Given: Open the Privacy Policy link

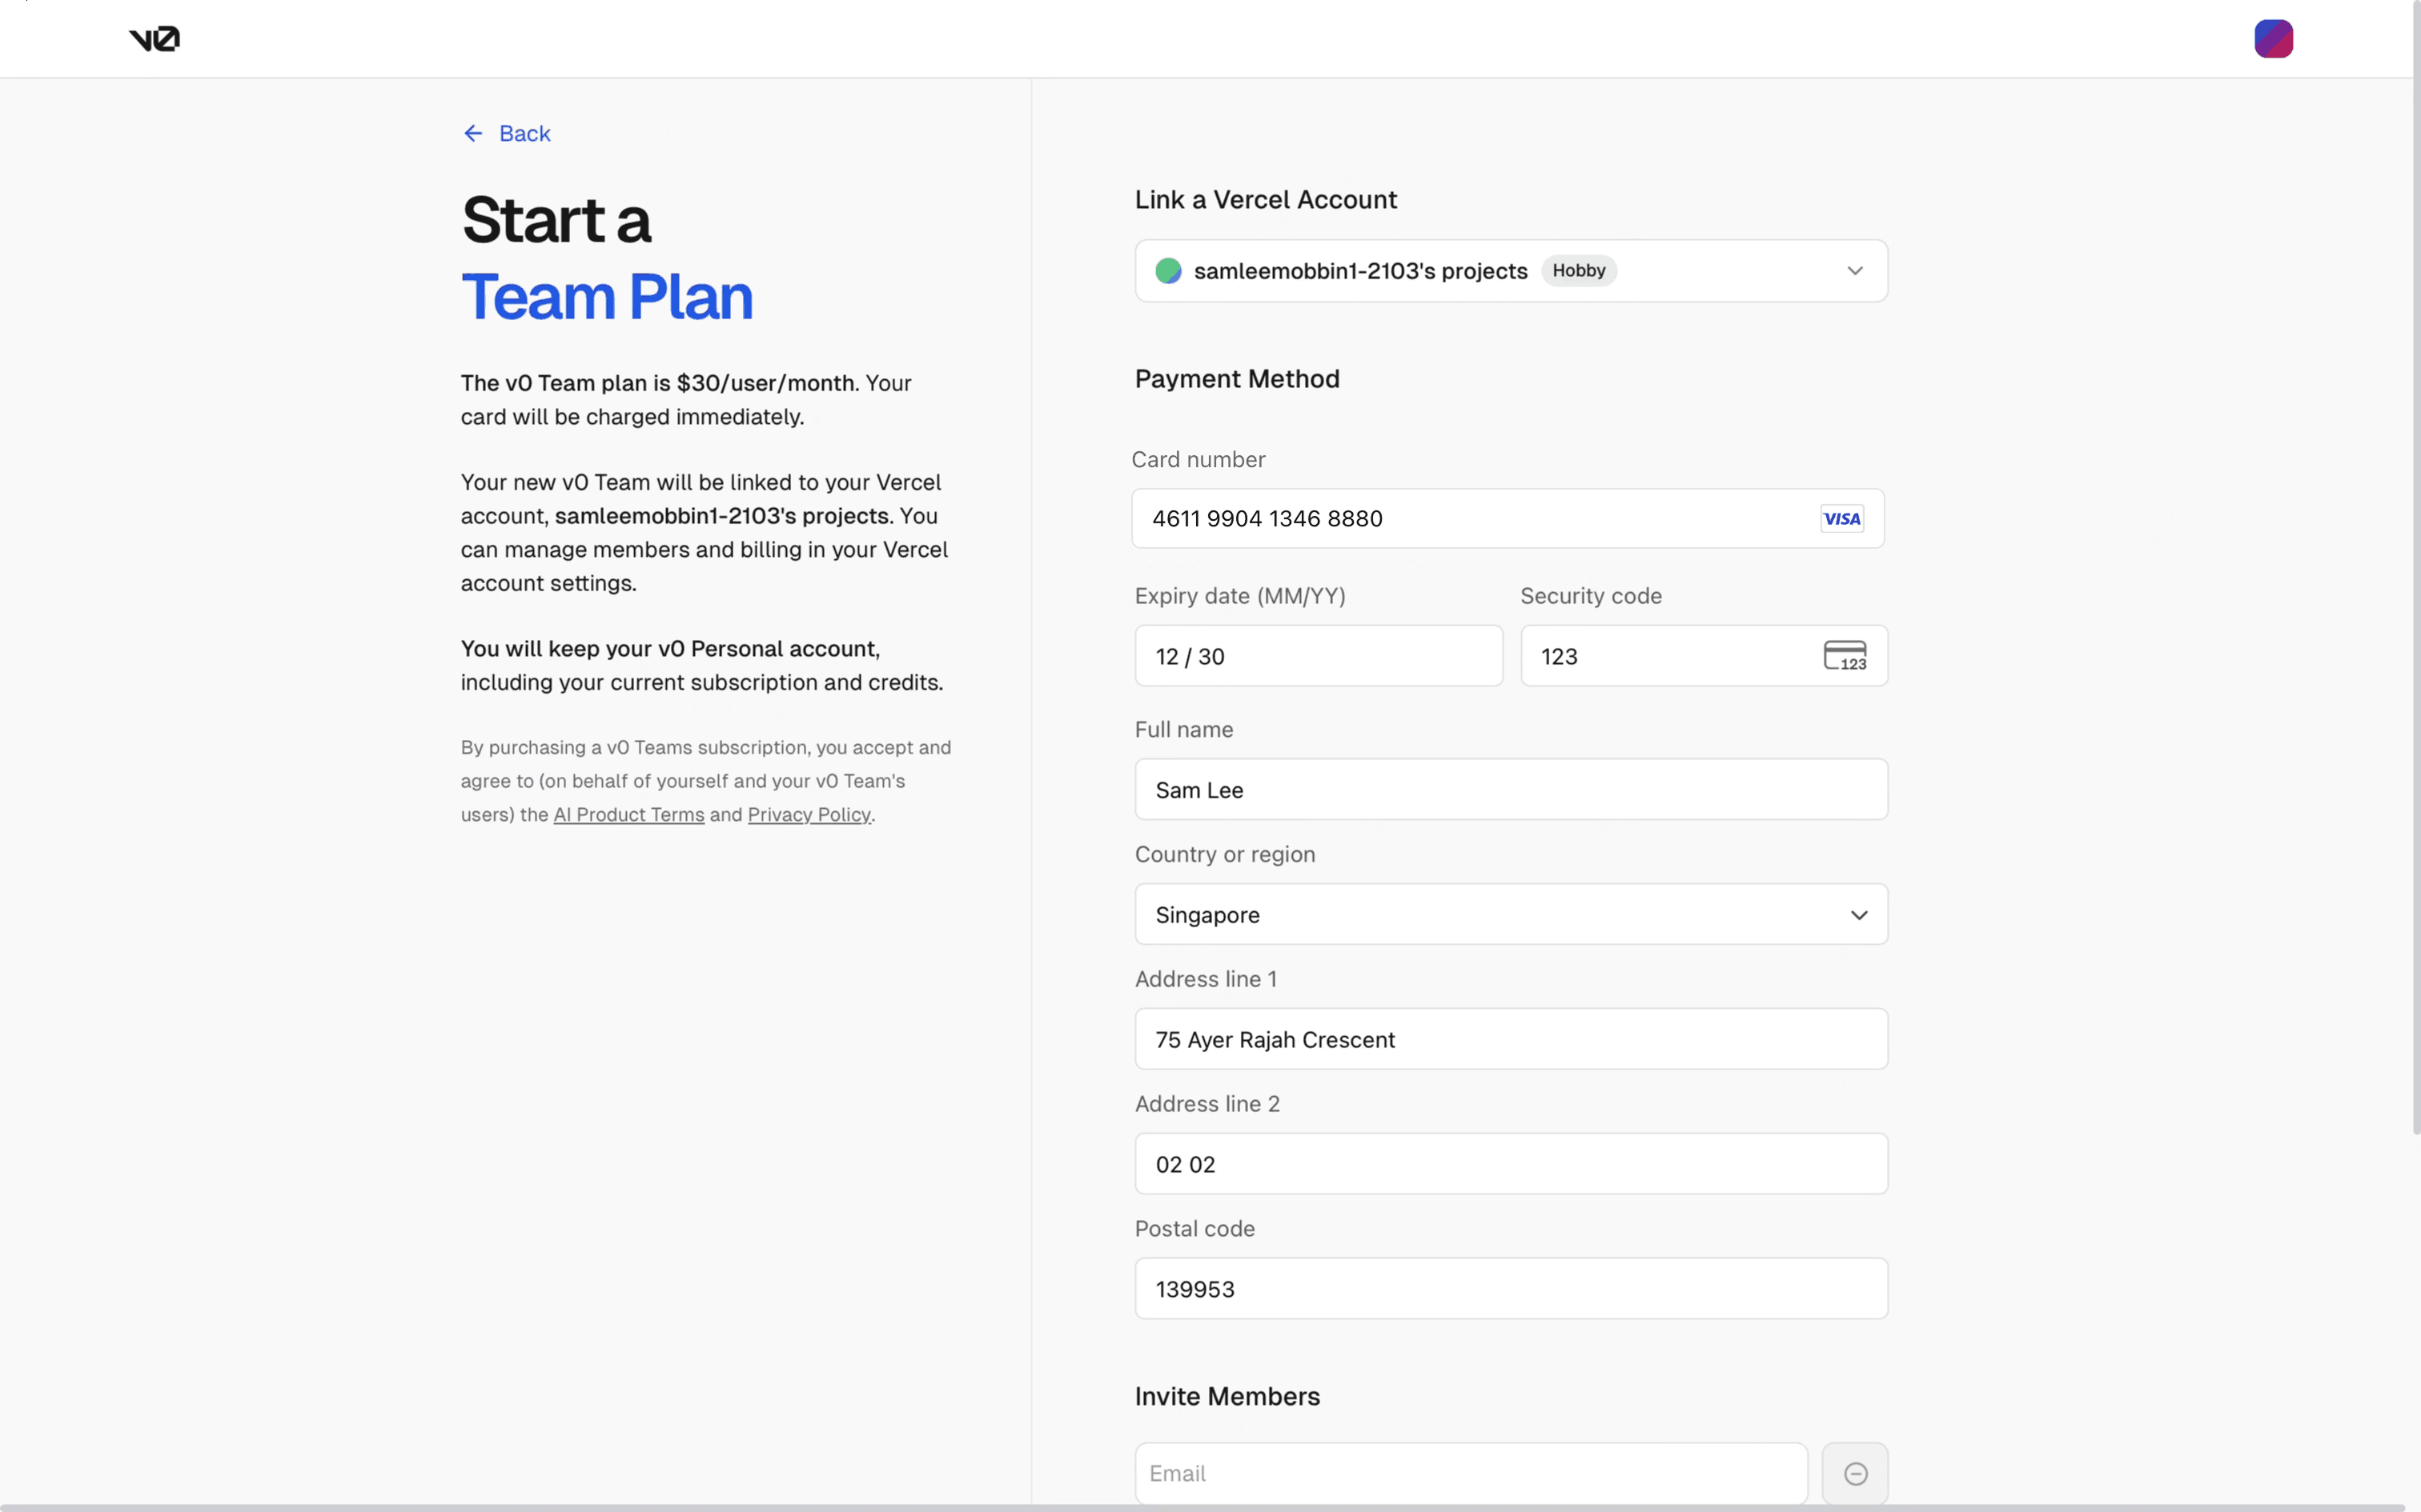Looking at the screenshot, I should pyautogui.click(x=809, y=815).
